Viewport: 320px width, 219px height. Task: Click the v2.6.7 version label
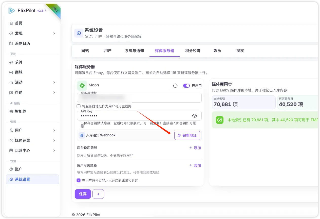(x=42, y=11)
